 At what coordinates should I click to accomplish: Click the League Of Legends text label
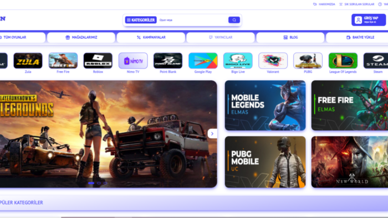click(343, 72)
